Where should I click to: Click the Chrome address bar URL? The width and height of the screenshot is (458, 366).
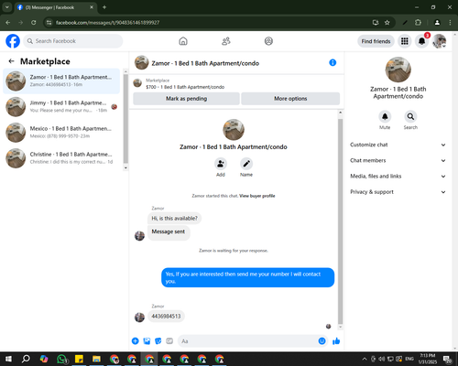(107, 23)
